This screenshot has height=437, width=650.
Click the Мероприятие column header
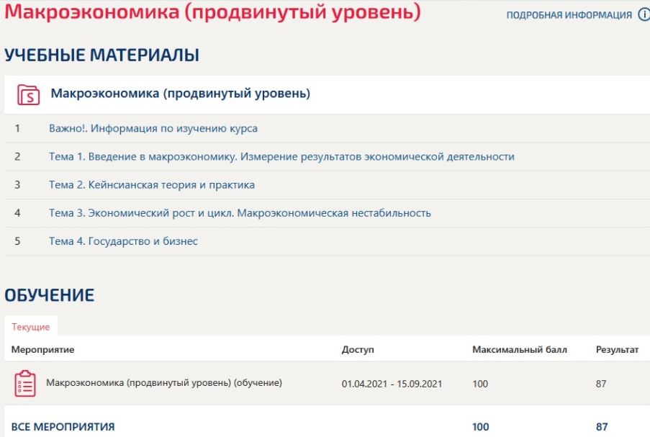coord(42,349)
